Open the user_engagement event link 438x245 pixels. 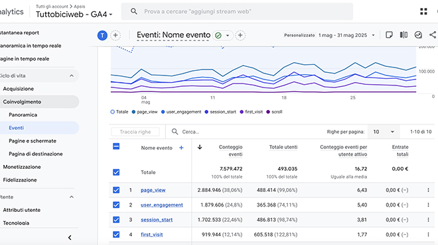162,205
